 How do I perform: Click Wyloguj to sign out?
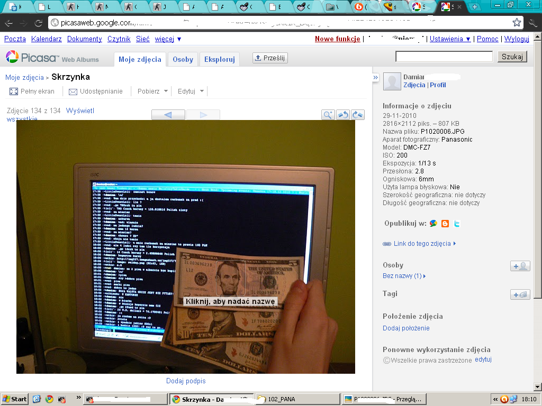pyautogui.click(x=517, y=39)
